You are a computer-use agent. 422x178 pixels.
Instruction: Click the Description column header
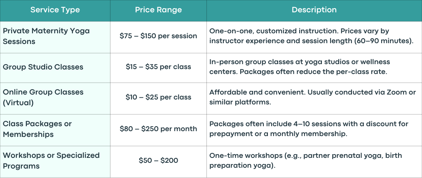(x=314, y=10)
